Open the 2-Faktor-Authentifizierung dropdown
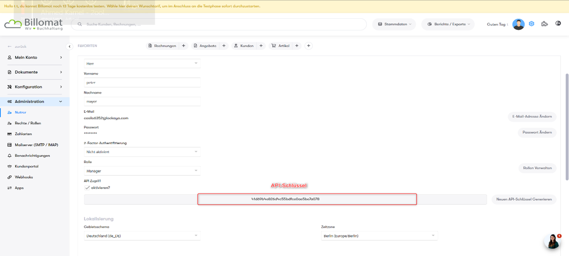The image size is (569, 256). click(142, 152)
